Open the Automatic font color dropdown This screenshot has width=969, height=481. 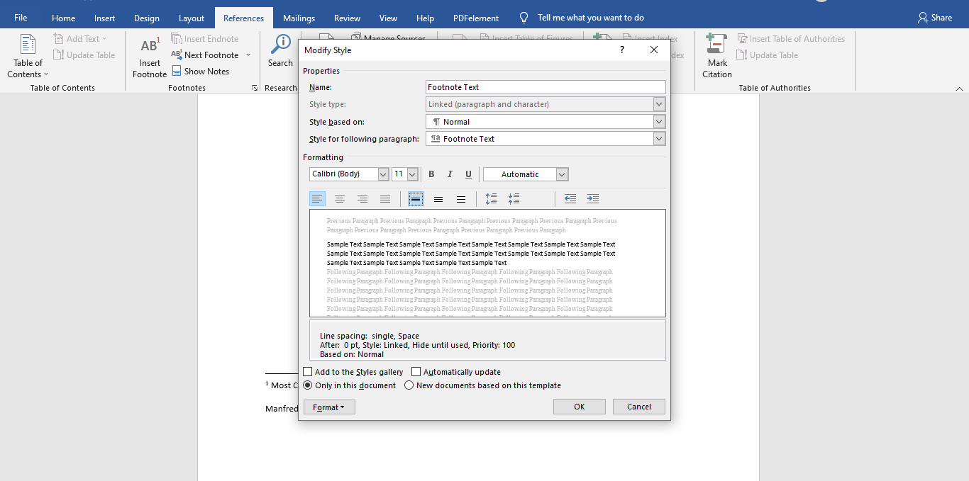click(x=561, y=174)
